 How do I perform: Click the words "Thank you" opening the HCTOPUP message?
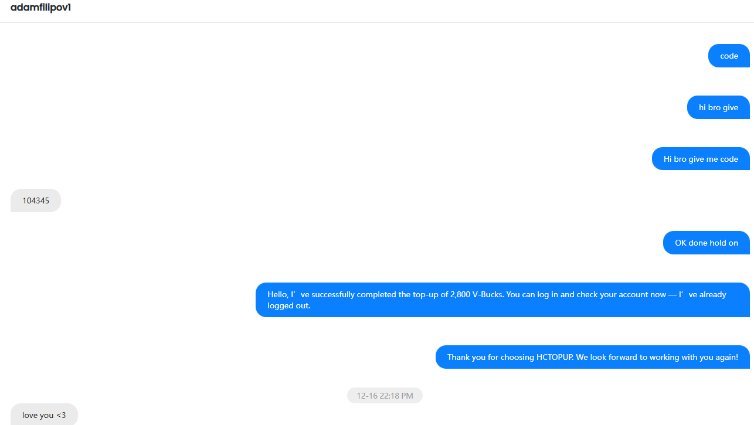(x=466, y=357)
